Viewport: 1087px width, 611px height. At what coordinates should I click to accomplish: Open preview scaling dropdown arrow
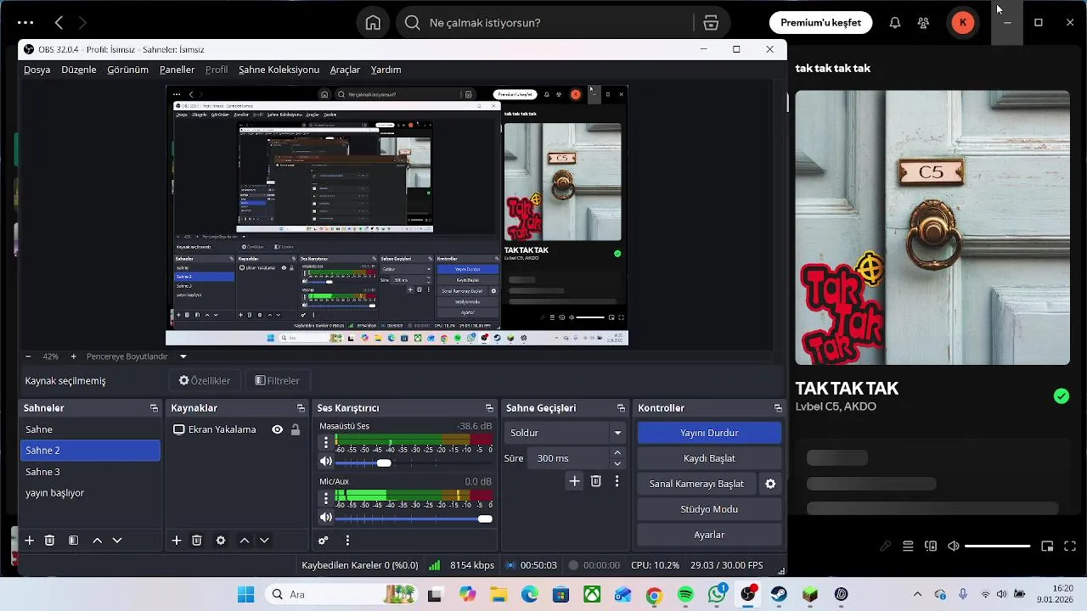pos(183,356)
